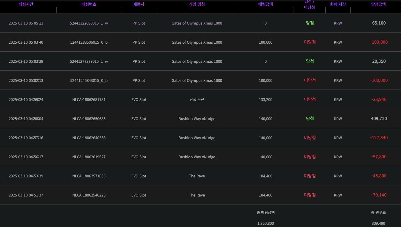This screenshot has width=401, height=227.
Task: Select bet number 52441245843015_0_b
Action: point(89,80)
